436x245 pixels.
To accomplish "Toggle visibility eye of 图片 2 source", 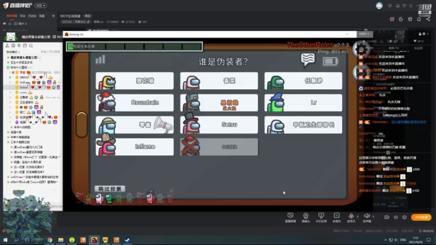I will click(4, 23).
